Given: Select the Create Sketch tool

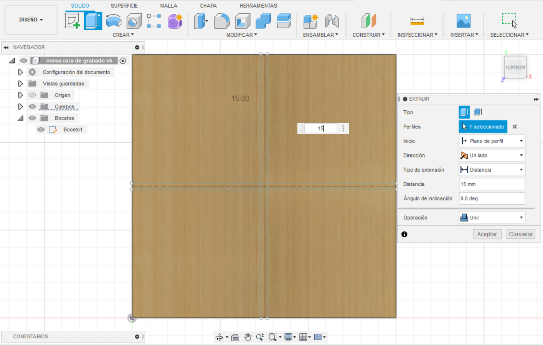Looking at the screenshot, I should pos(72,21).
